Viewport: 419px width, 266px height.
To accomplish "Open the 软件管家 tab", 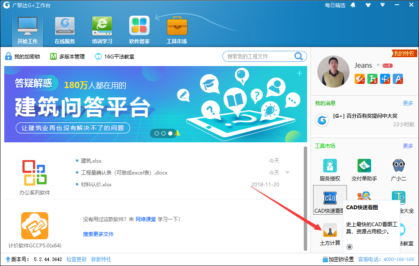I will tap(139, 30).
